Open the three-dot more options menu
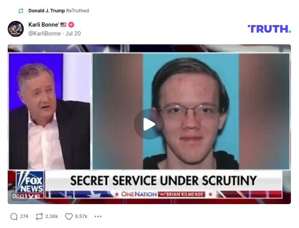The height and width of the screenshot is (228, 299). (x=98, y=216)
